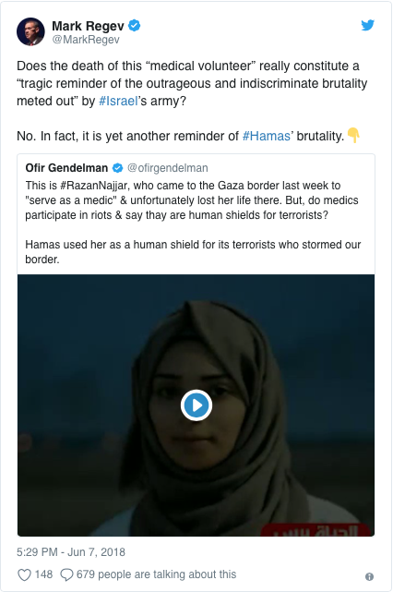
Task: Click the reply speech bubble icon
Action: [x=66, y=574]
